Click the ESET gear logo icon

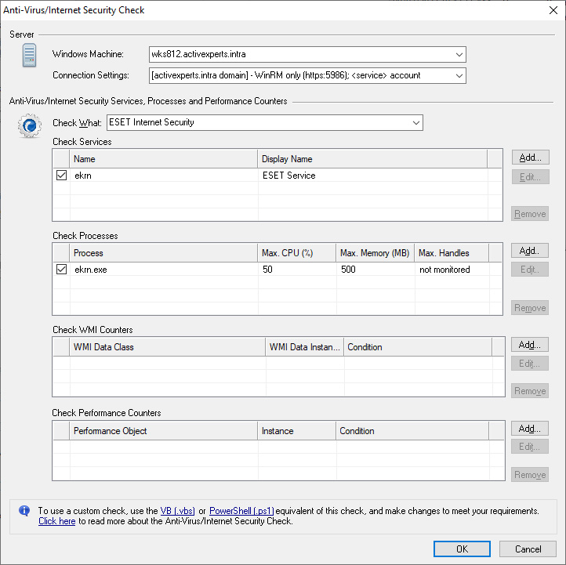(30, 125)
